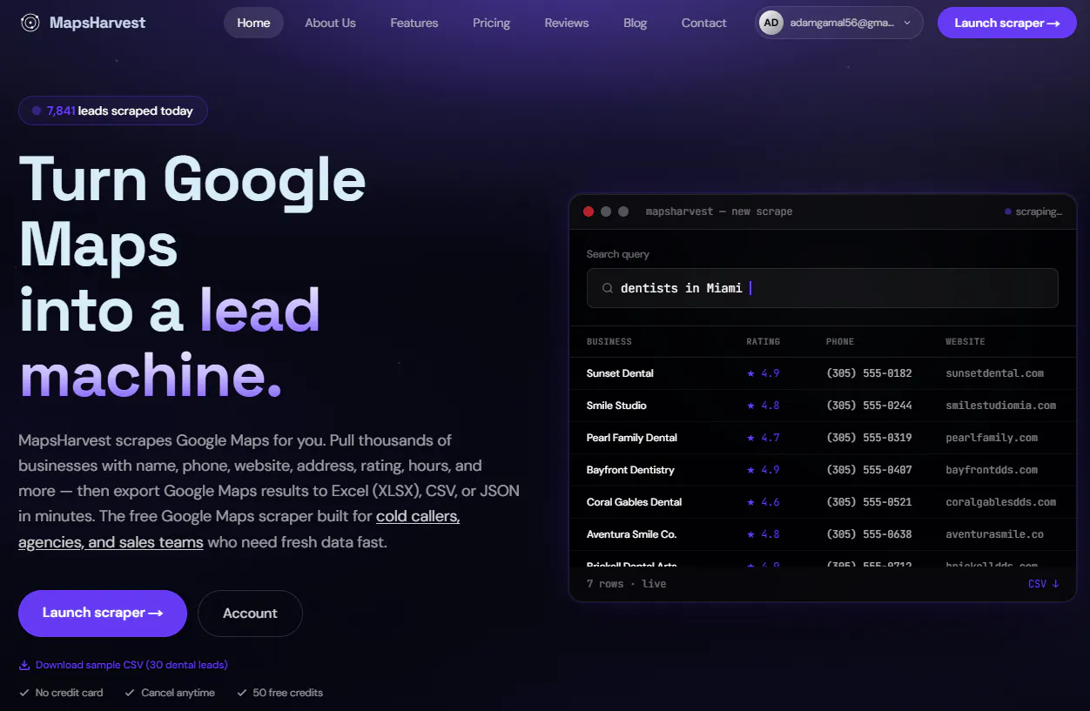The height and width of the screenshot is (711, 1090).
Task: Click phone number (305) 555-0407
Action: click(869, 470)
